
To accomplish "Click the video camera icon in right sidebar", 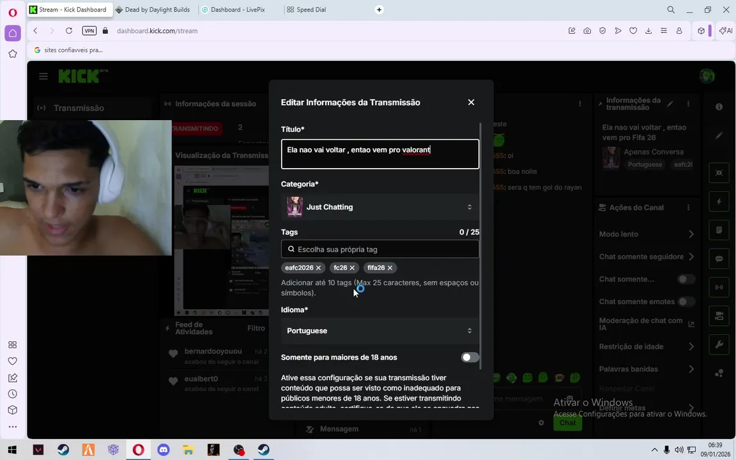I will pos(719,316).
